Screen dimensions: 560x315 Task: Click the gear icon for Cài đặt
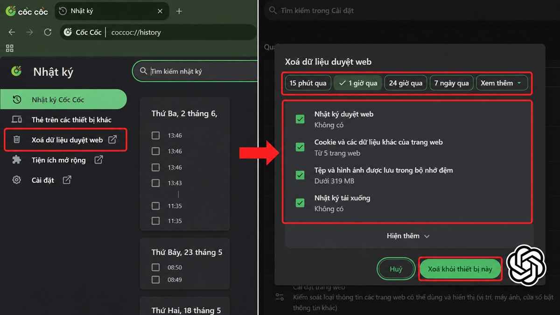16,180
